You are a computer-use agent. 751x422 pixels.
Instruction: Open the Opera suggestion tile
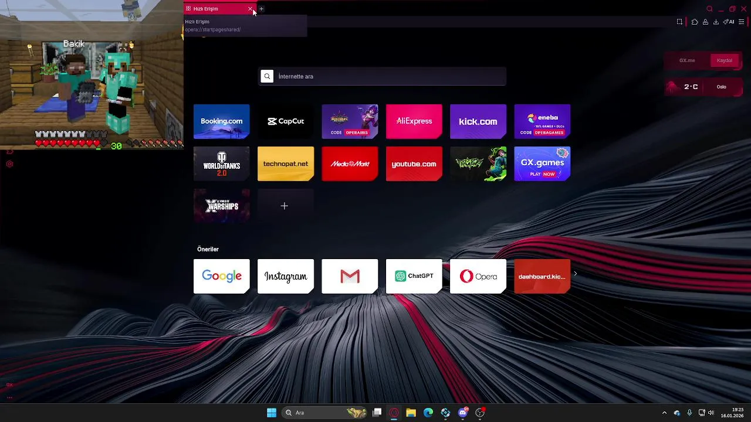click(x=478, y=276)
